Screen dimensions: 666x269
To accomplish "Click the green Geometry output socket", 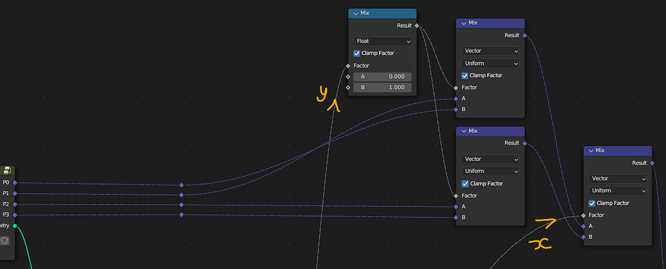I will tap(15, 226).
